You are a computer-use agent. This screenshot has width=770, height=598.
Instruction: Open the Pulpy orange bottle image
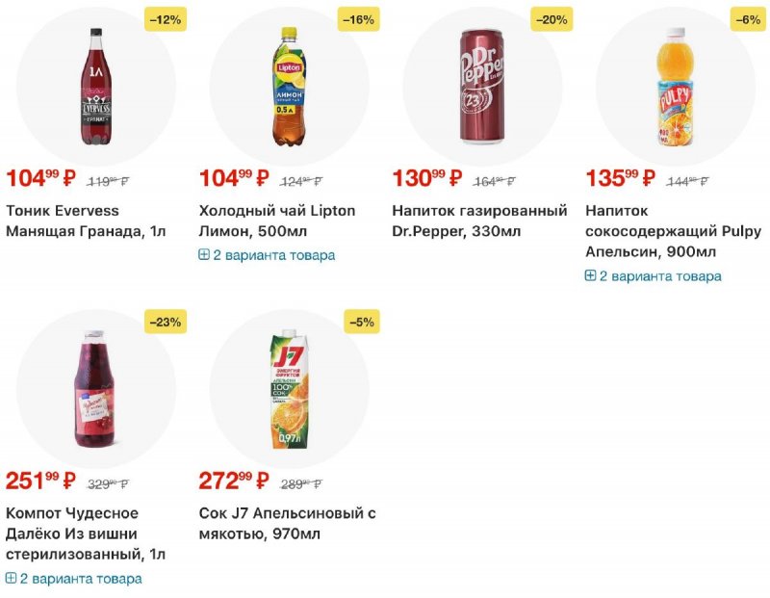coord(675,87)
